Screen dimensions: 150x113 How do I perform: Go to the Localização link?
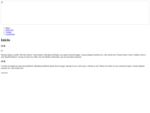coord(10,34)
